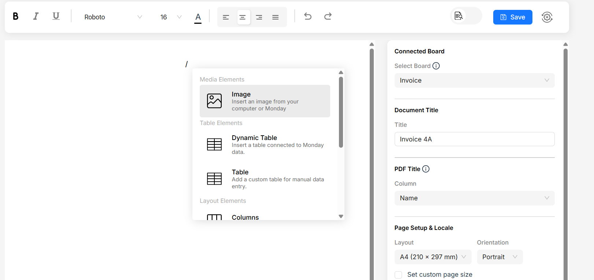Center align the text

tap(243, 17)
